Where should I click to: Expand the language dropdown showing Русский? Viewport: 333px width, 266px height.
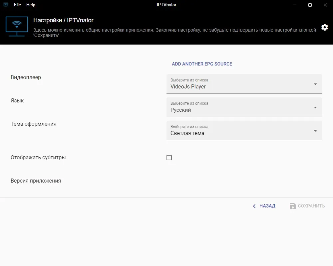pos(244,107)
